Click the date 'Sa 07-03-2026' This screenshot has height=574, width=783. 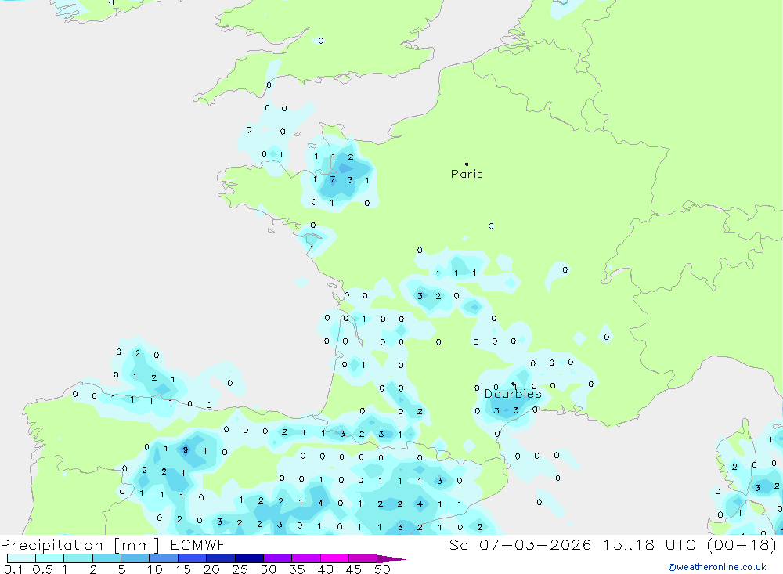coord(521,545)
